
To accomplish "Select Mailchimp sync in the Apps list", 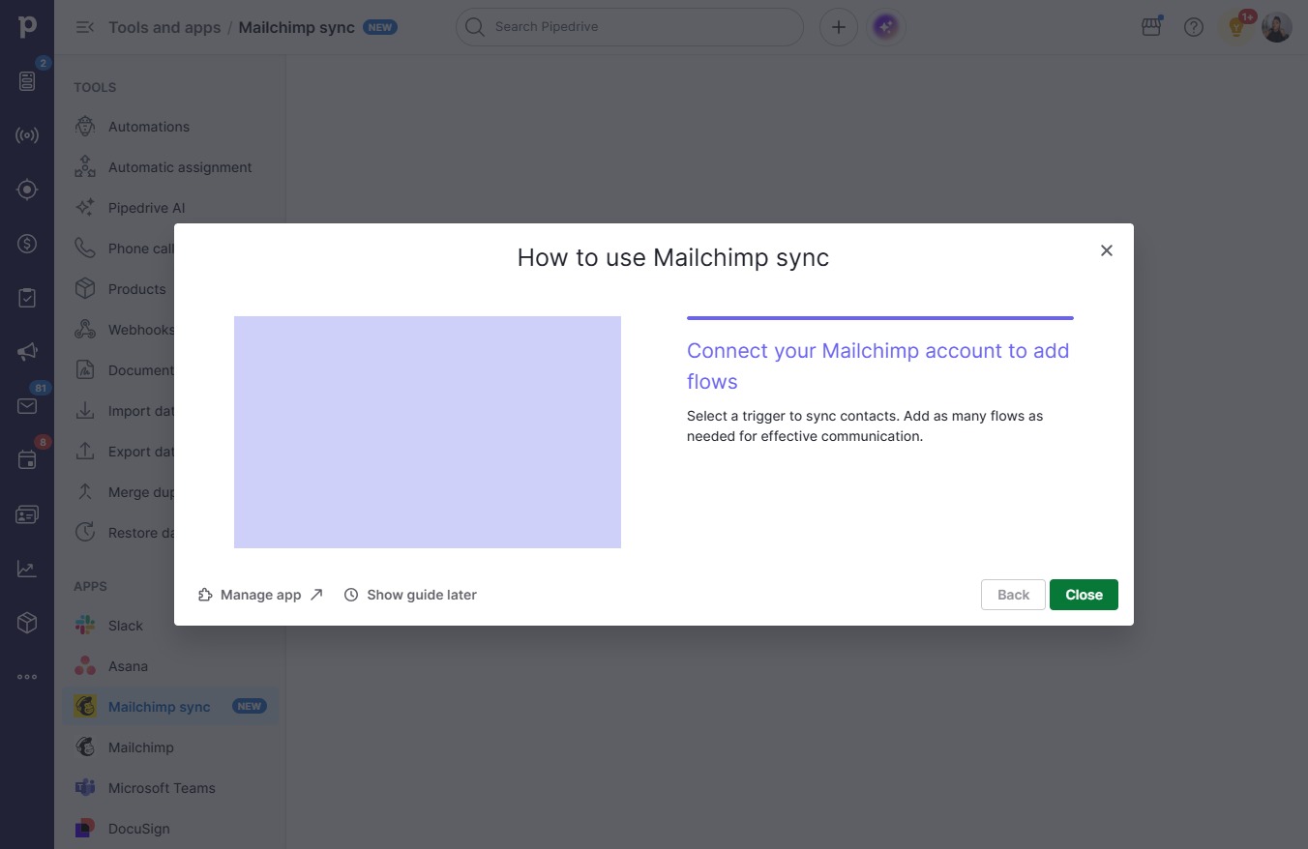I will (170, 707).
